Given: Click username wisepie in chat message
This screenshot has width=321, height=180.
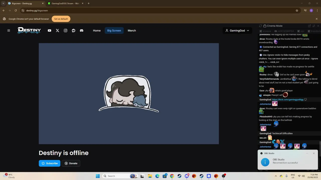Looking at the screenshot, I should (x=267, y=95).
